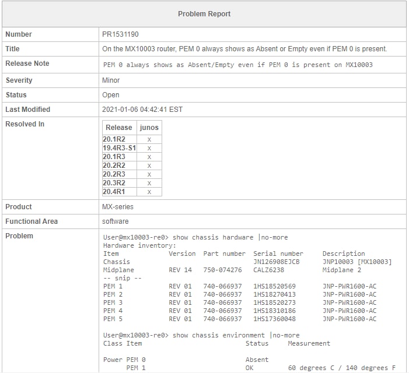This screenshot has height=373, width=409.
Task: Click the PEM 1 item in hardware list
Action: click(x=113, y=286)
